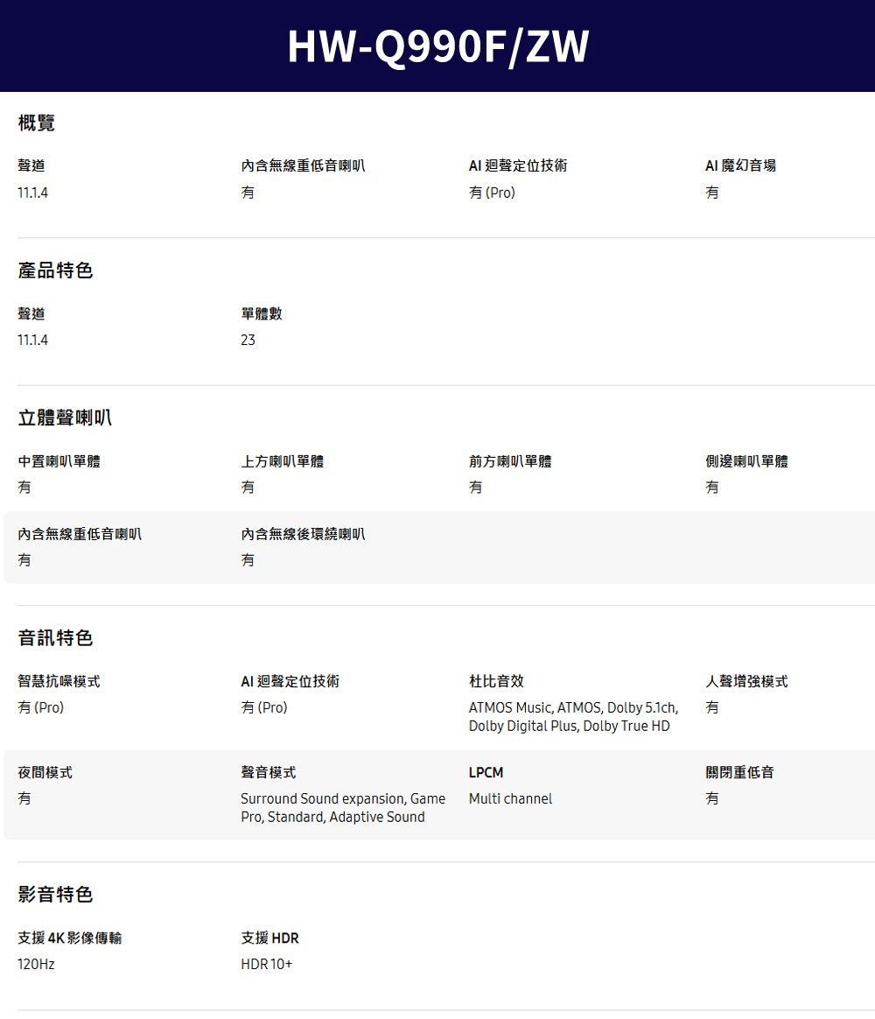Click the 單體數 label
The image size is (875, 1019).
click(261, 314)
